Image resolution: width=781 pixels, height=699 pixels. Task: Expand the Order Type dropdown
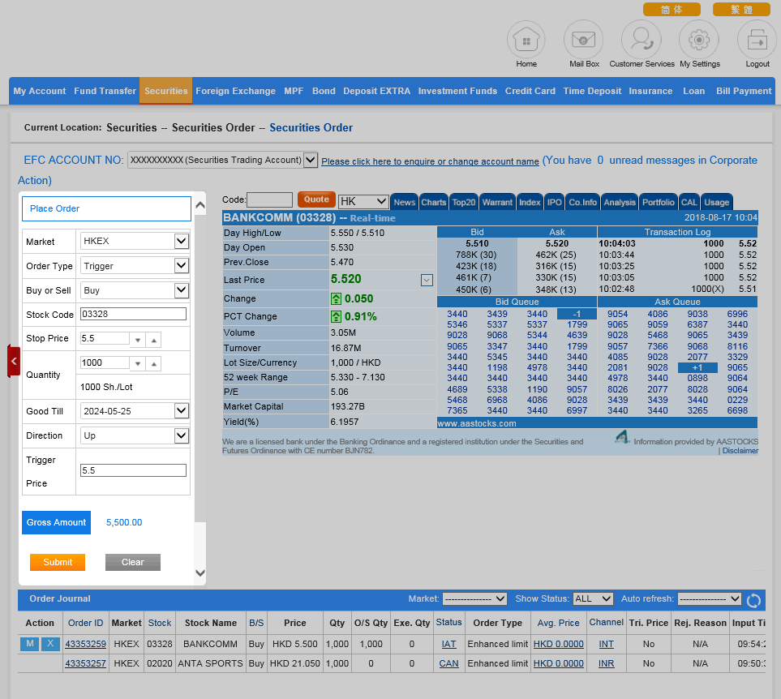coord(181,266)
